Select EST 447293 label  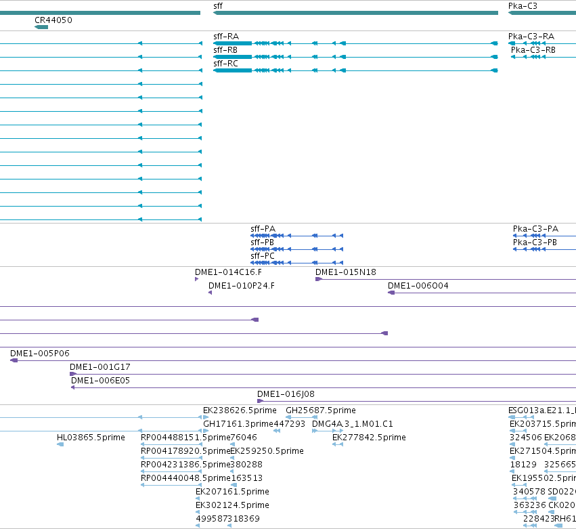point(290,424)
